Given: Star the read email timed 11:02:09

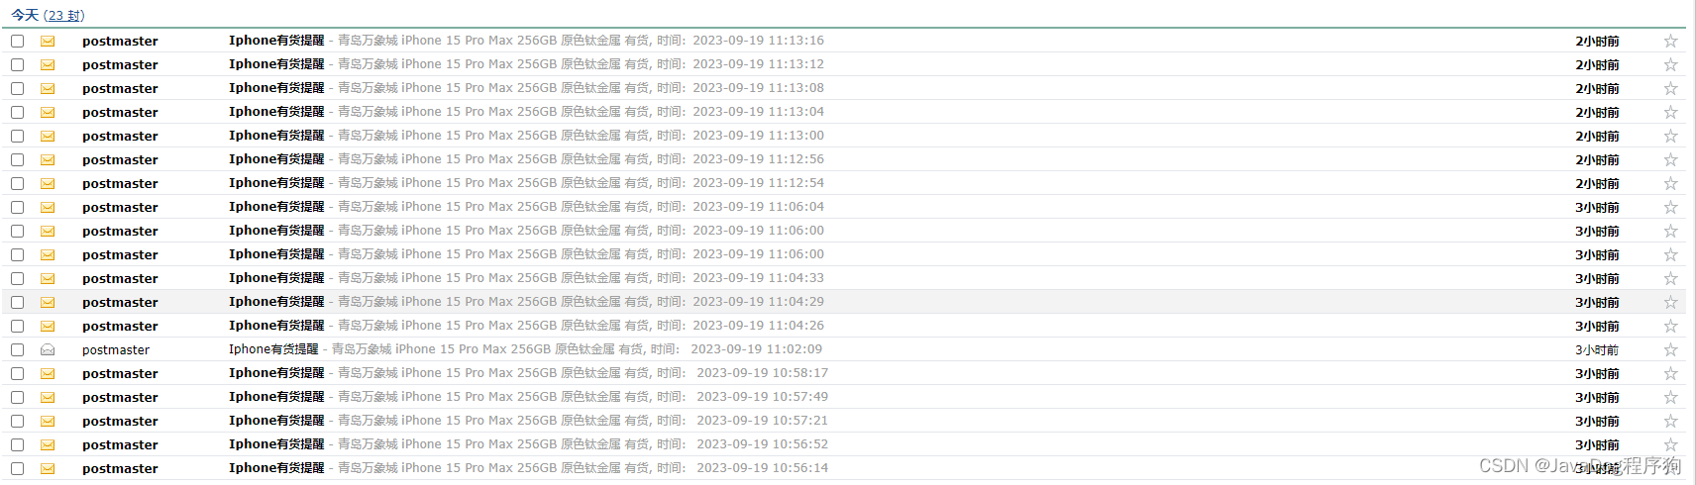Looking at the screenshot, I should click(x=1670, y=349).
